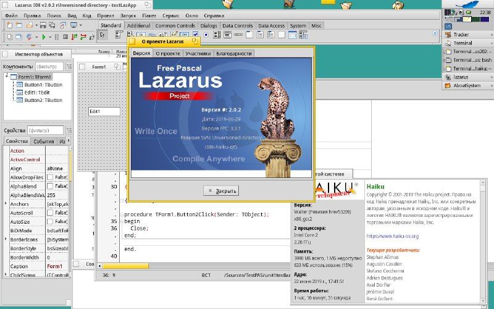The height and width of the screenshot is (309, 494).
Task: Click the green Run arrow icon
Action: [x=44, y=37]
